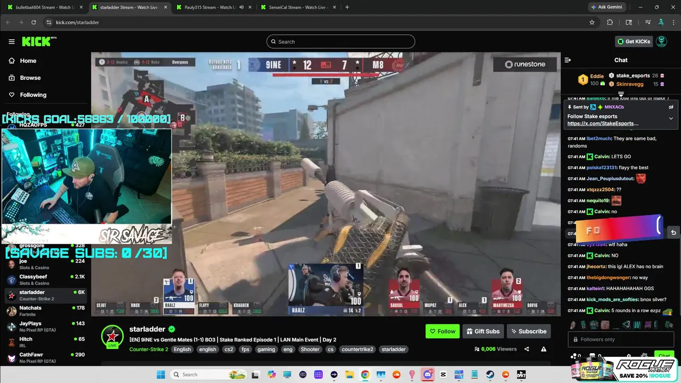Screen dimensions: 681x383
Task: Open the Chrome extensions puzzle icon
Action: point(610,22)
